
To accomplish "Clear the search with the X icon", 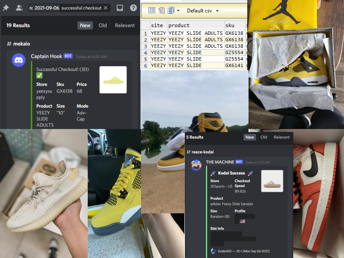I will pyautogui.click(x=106, y=8).
